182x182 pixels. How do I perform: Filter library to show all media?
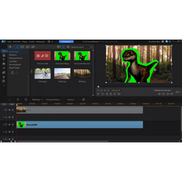tap(17, 47)
